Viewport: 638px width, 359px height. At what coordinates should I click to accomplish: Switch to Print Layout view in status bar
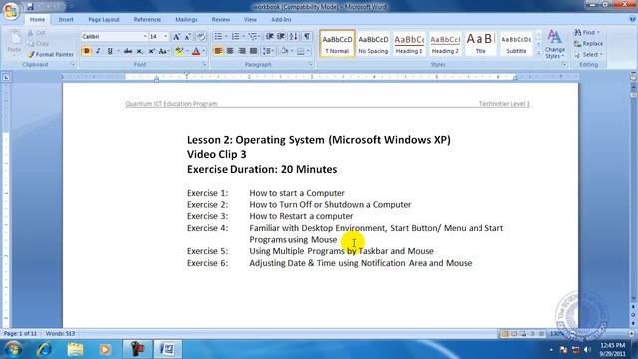(505, 334)
